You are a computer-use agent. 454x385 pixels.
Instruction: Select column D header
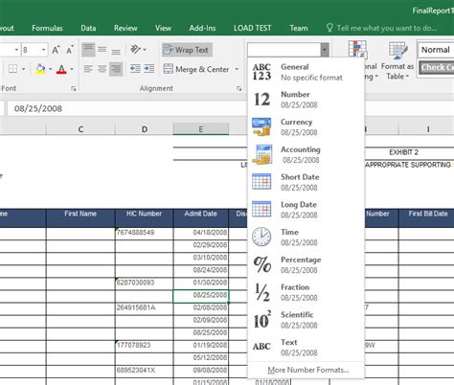tap(145, 129)
